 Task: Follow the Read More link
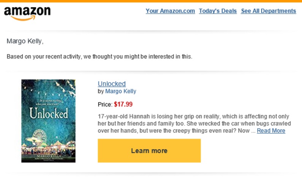coord(271,131)
